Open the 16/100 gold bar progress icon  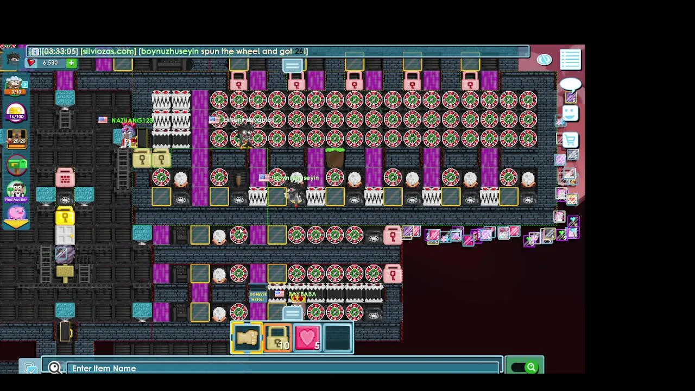pyautogui.click(x=16, y=112)
